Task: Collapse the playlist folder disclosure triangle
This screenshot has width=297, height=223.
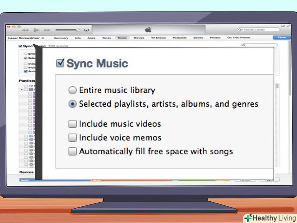Action: click(22, 89)
